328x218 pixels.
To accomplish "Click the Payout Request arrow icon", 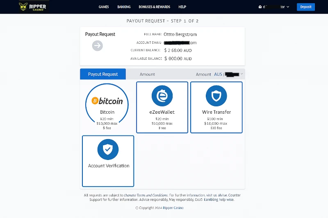I will 98,46.
